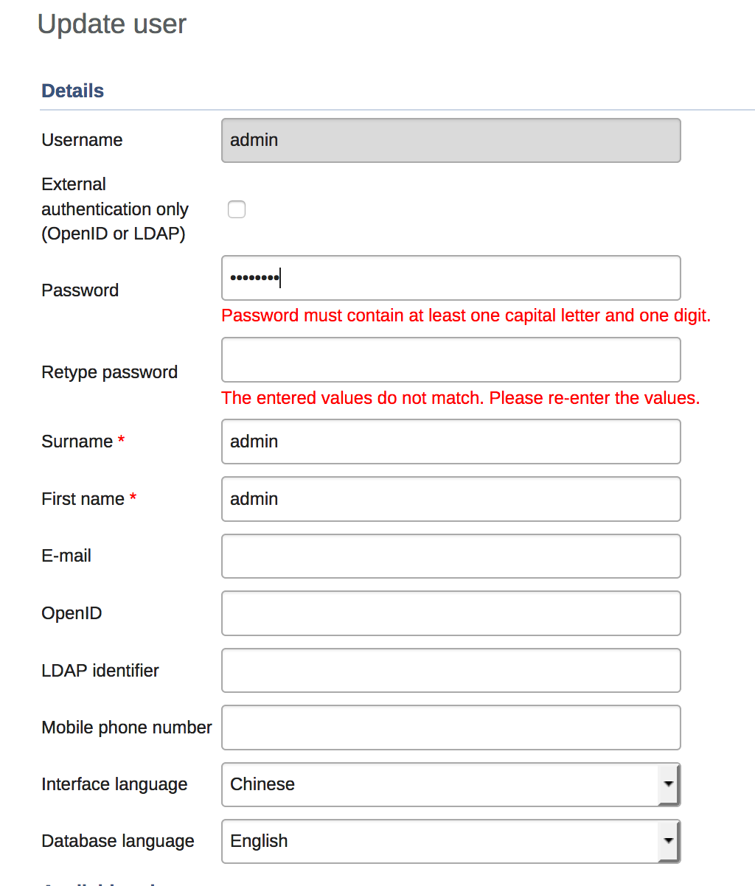
Task: Open the Interface language dropdown
Action: click(x=450, y=784)
